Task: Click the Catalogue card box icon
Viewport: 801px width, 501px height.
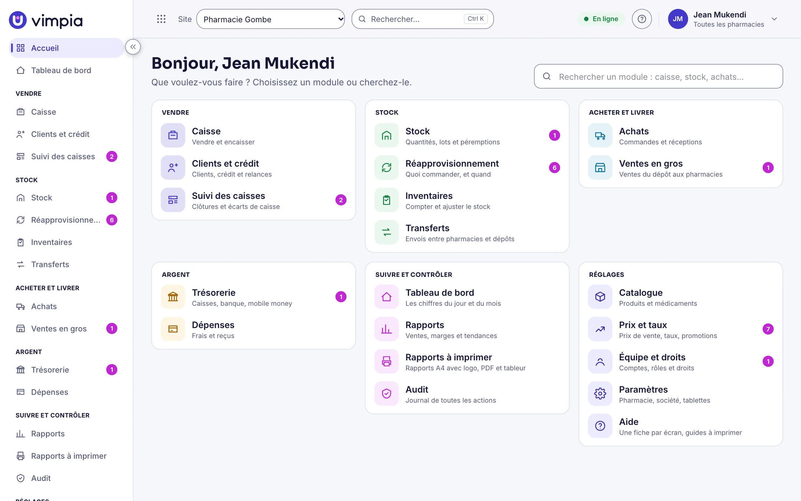Action: (600, 297)
